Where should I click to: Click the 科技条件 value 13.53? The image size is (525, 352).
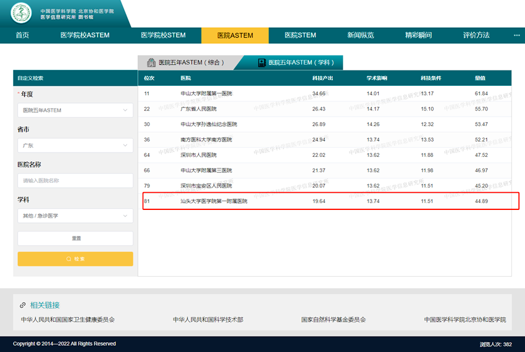[427, 140]
